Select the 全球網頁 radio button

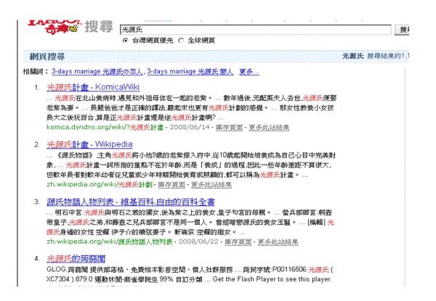point(181,41)
